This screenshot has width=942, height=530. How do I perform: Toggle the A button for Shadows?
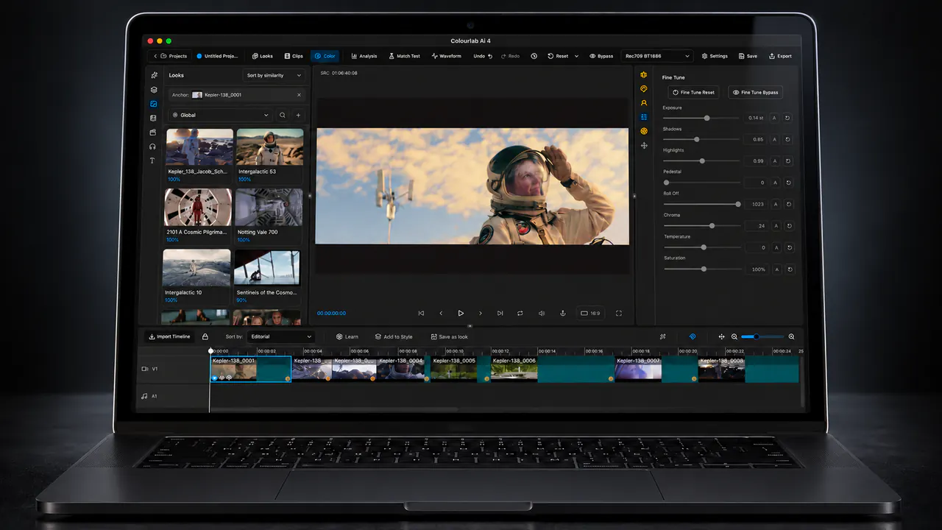(x=774, y=139)
